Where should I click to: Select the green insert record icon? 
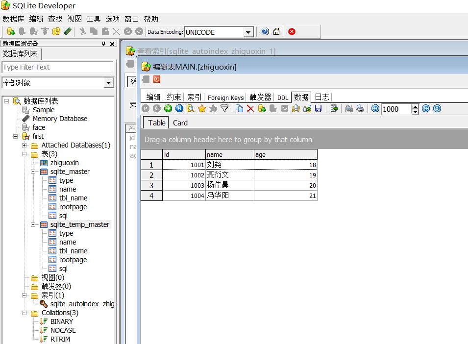click(x=262, y=109)
